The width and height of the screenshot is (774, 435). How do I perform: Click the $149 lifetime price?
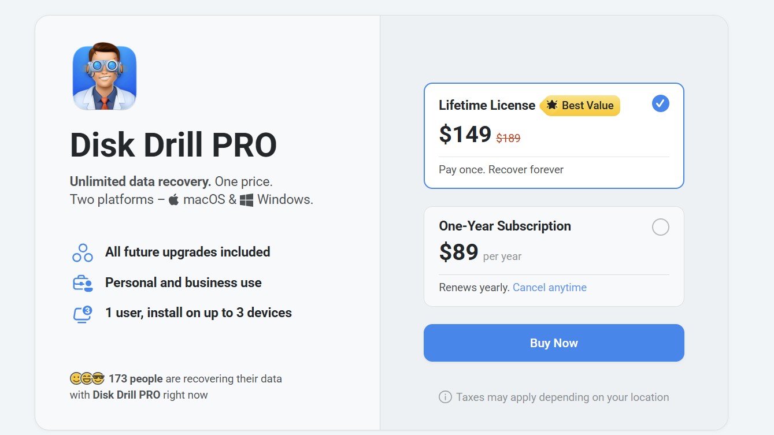(x=465, y=135)
